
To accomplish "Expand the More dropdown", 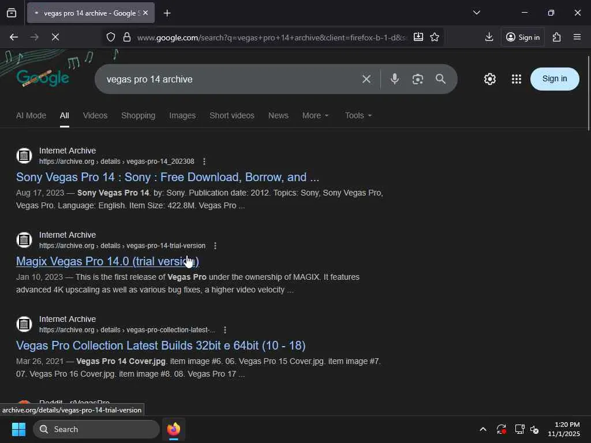I will tap(315, 115).
